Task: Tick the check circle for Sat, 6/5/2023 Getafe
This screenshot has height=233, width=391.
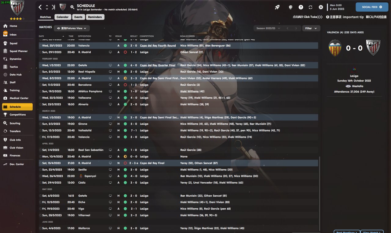Action: pos(40,196)
